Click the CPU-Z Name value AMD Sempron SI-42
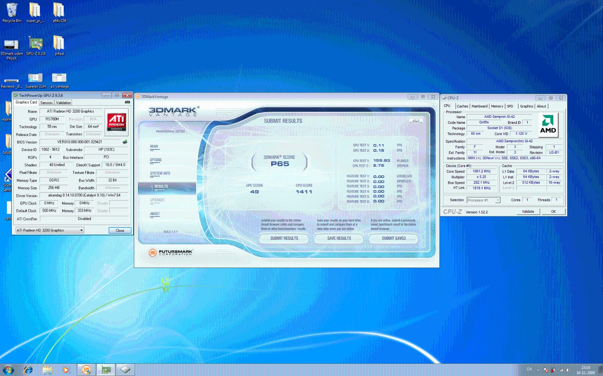 coord(499,117)
